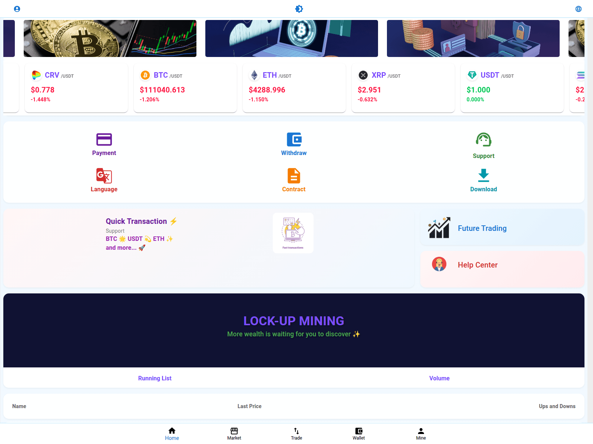
Task: Click the Contract document icon
Action: click(294, 176)
